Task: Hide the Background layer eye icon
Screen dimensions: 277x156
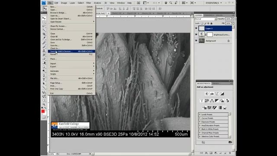Action: (x=196, y=41)
